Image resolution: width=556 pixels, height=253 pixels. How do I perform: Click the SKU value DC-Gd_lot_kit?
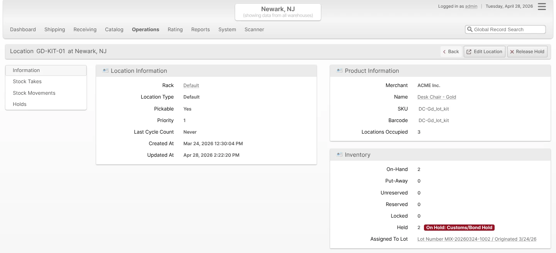point(434,109)
